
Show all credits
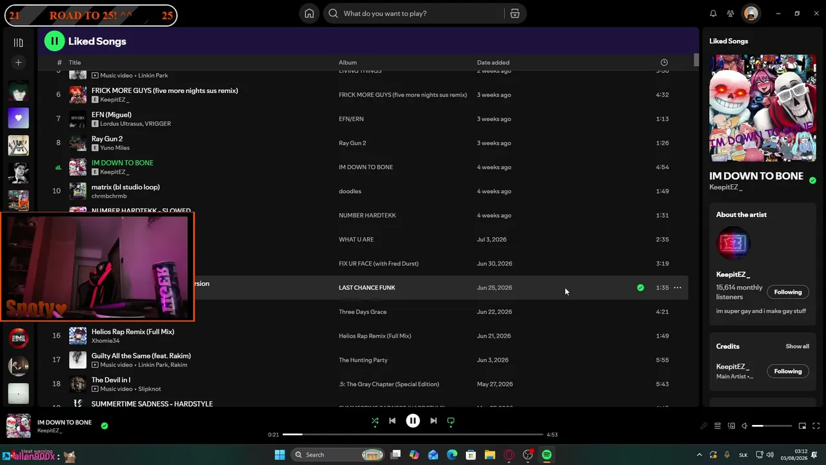tap(797, 347)
